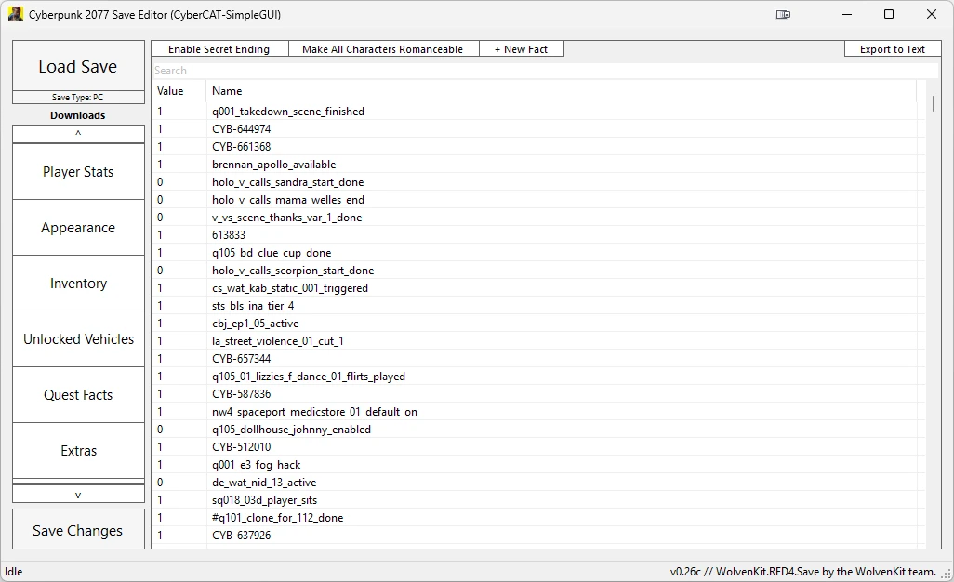Open the Player Stats panel
Viewport: 954px width, 582px height.
tap(77, 171)
